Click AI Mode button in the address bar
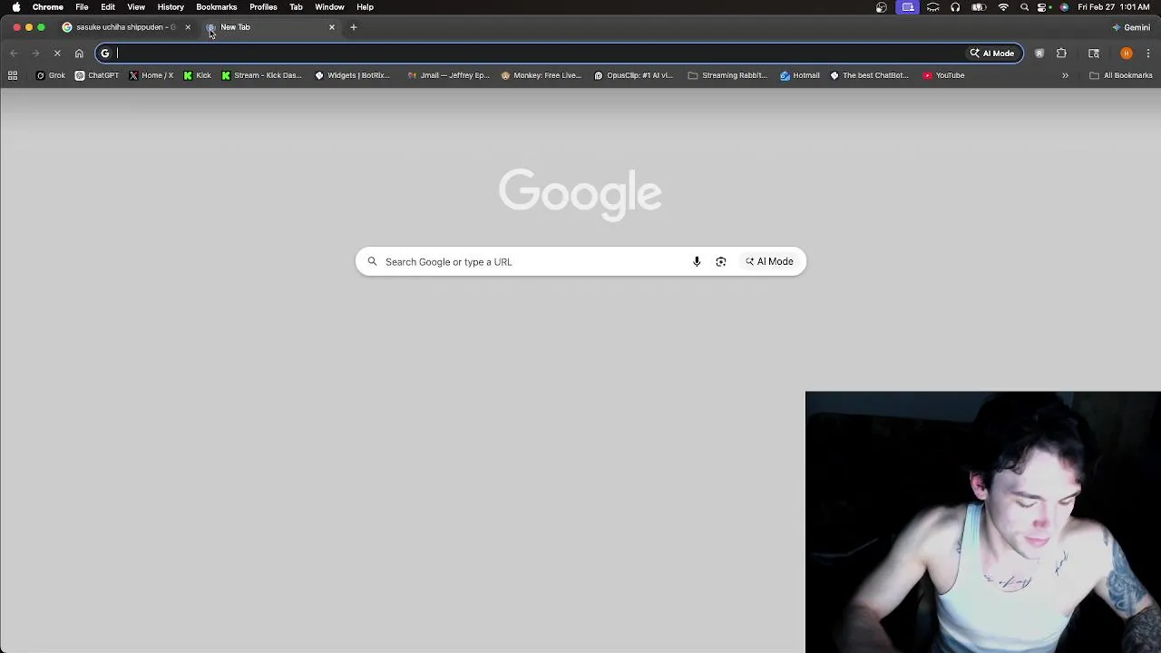This screenshot has width=1161, height=653. [x=992, y=54]
